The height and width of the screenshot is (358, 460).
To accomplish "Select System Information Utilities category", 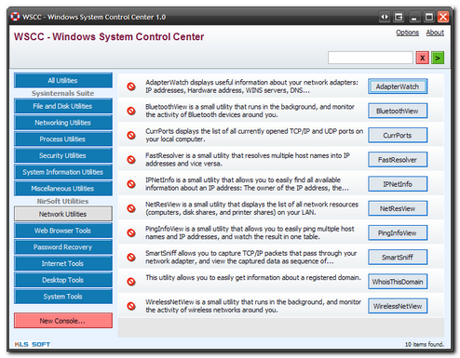I will pyautogui.click(x=63, y=172).
